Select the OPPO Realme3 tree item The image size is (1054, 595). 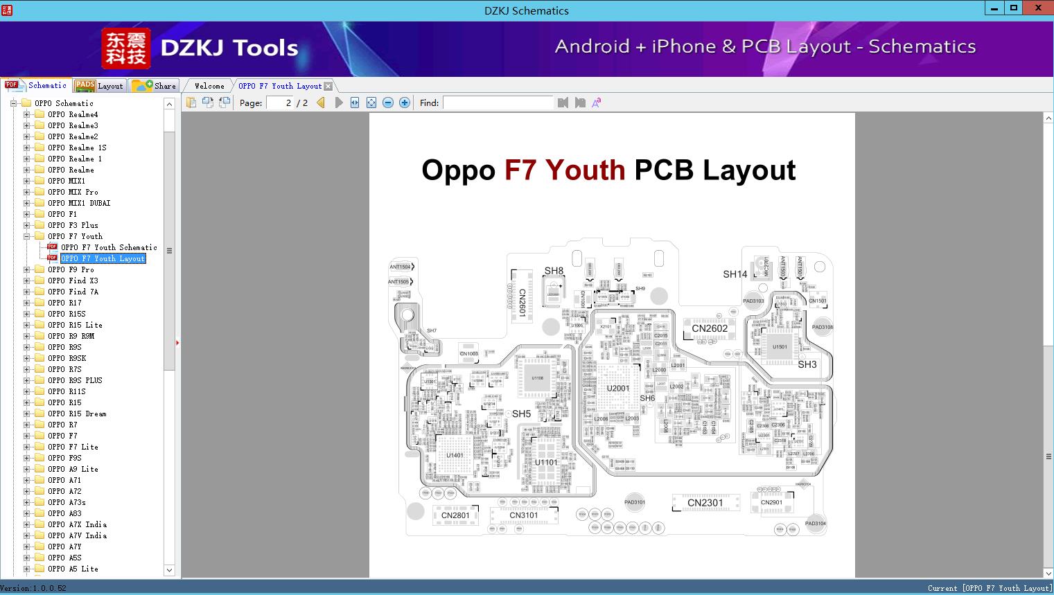73,125
